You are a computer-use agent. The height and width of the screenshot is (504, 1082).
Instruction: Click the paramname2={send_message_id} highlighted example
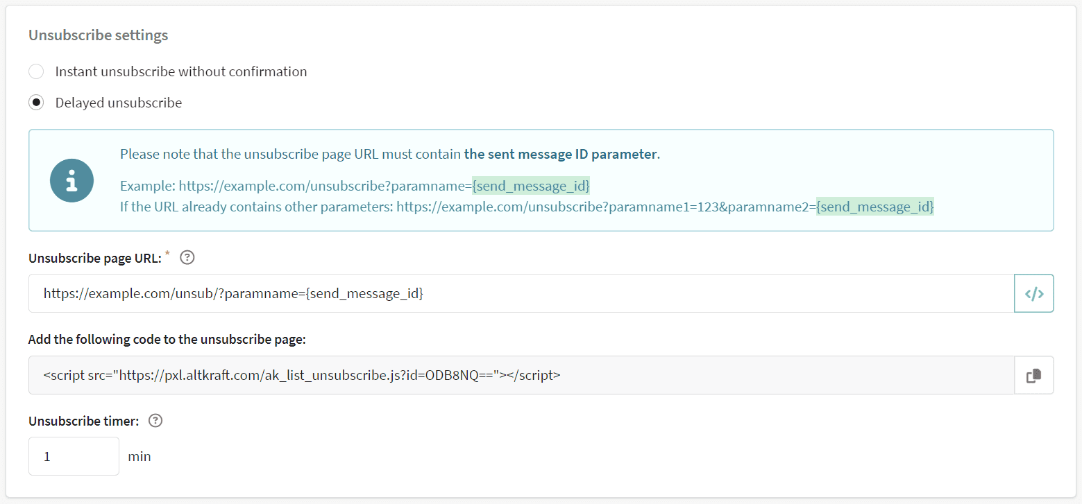point(874,207)
